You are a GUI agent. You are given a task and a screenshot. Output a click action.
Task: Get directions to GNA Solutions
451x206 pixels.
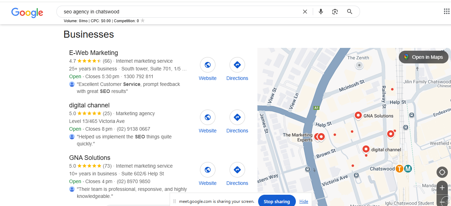point(237,170)
